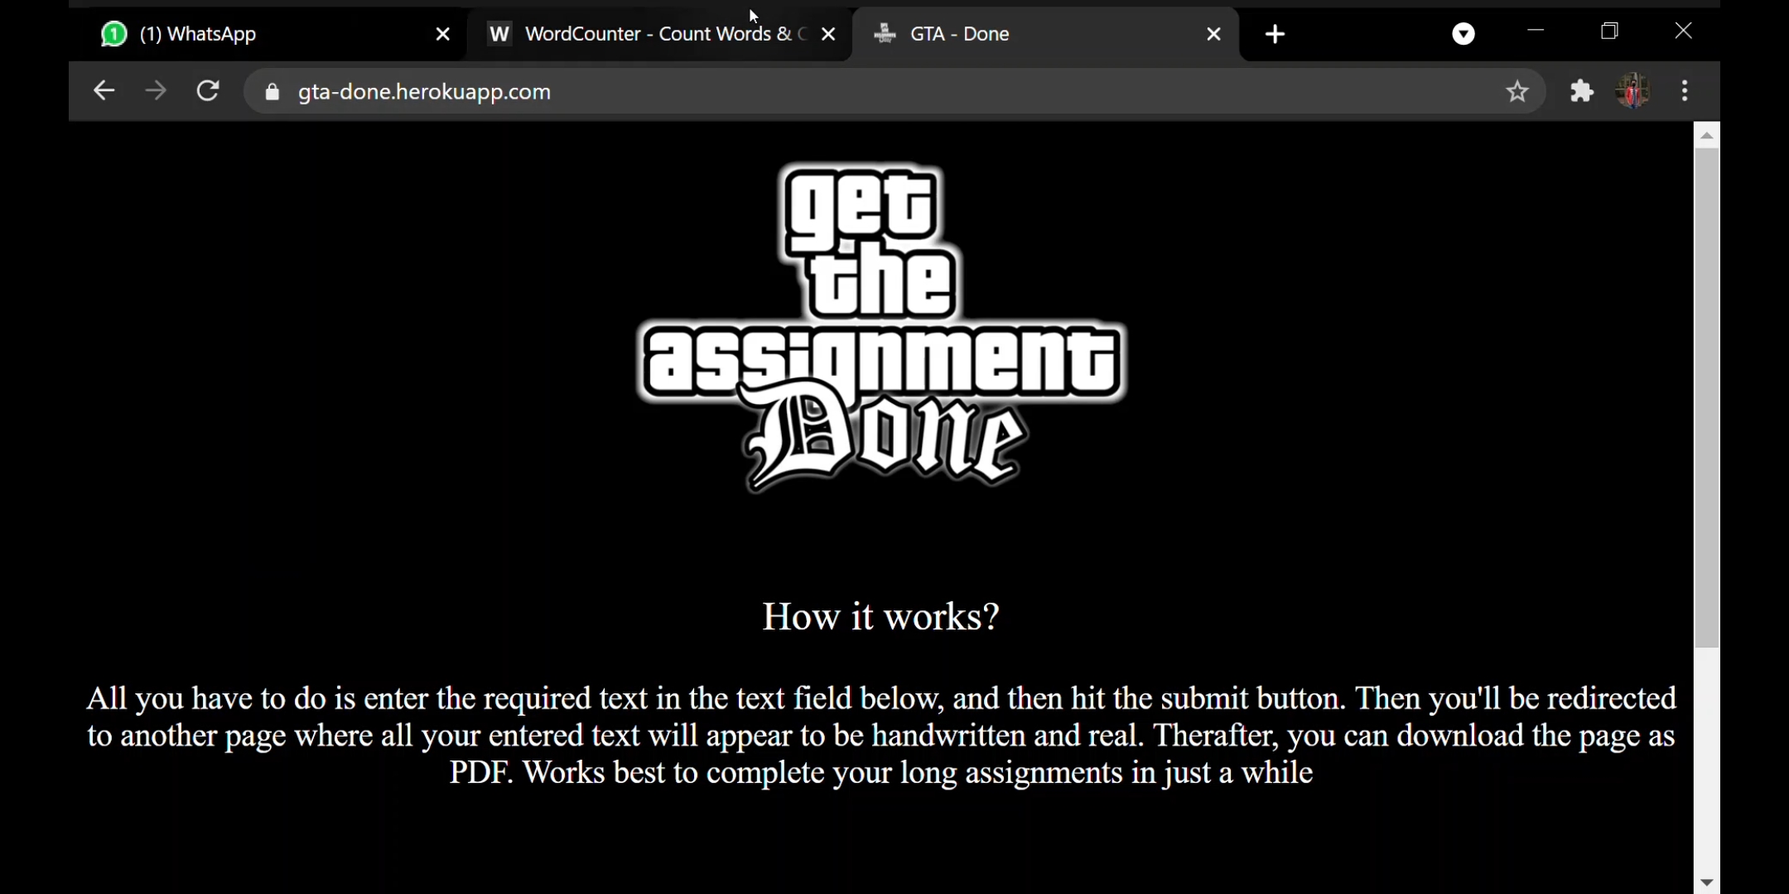Viewport: 1789px width, 894px height.
Task: Select the GTA - Done tab
Action: point(1027,34)
